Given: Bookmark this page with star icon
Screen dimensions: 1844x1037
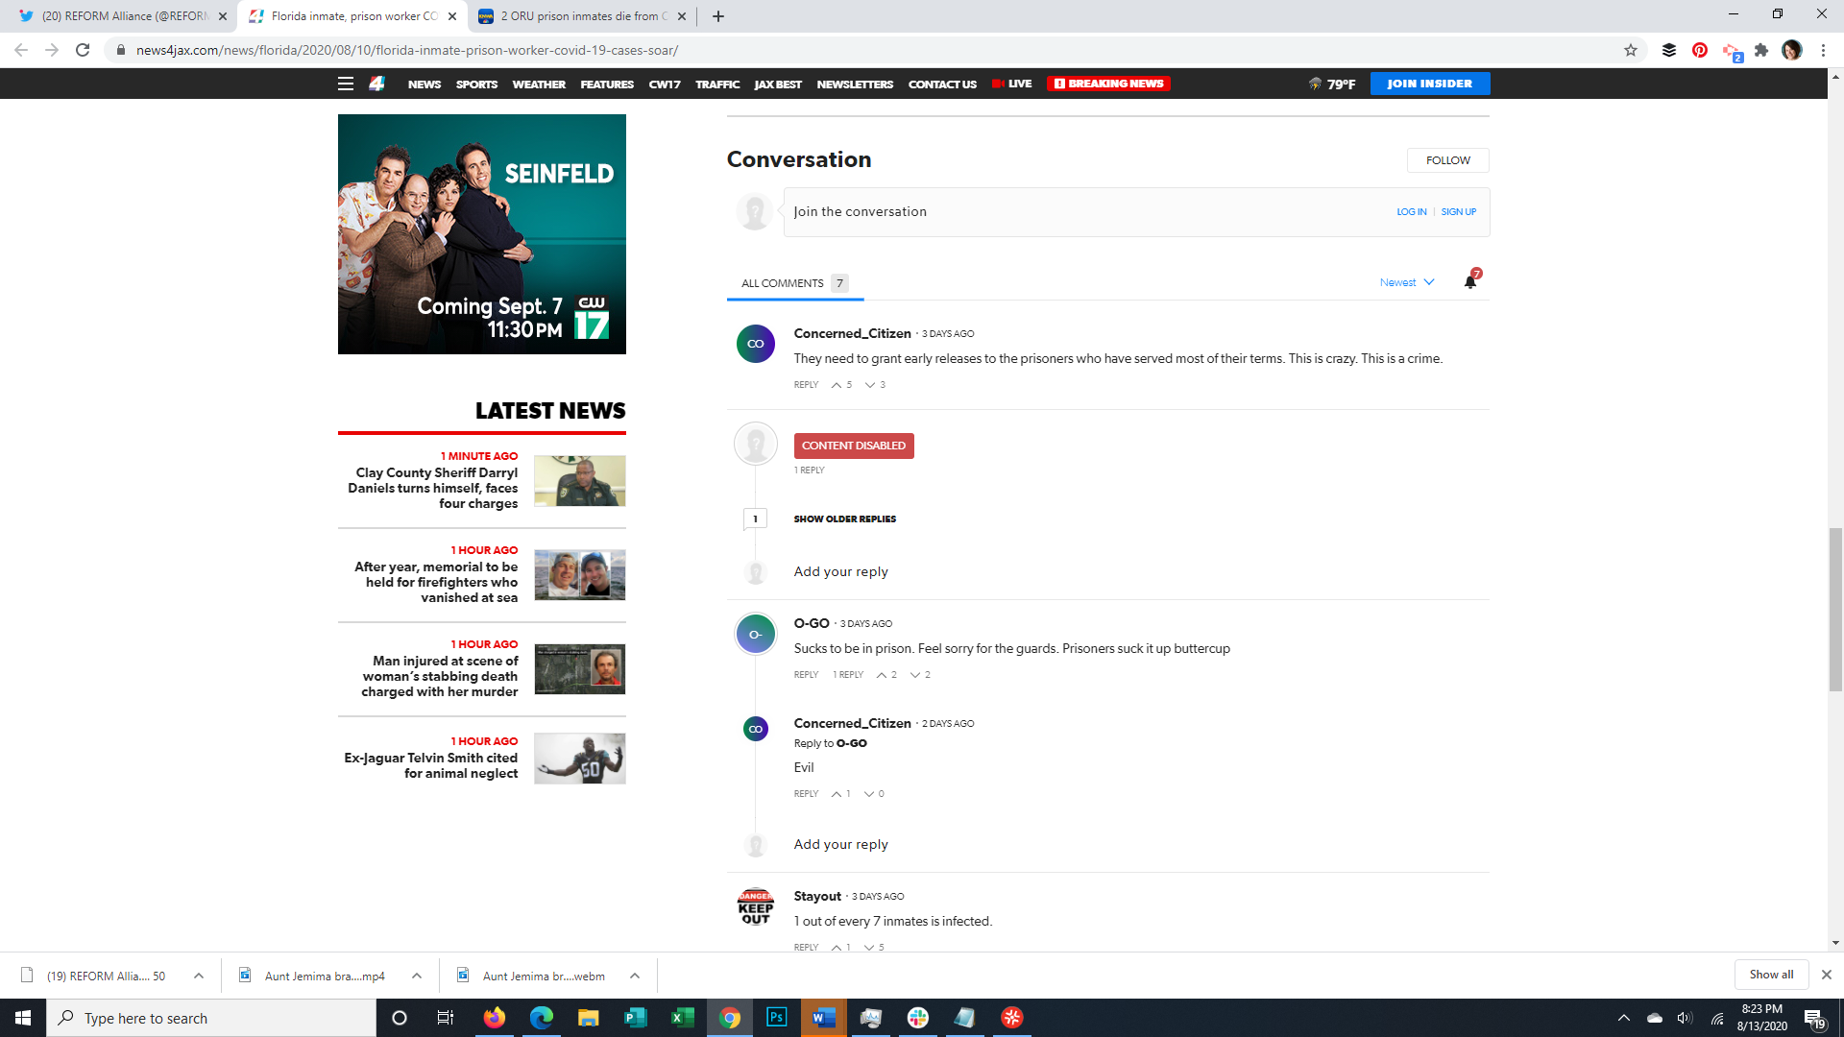Looking at the screenshot, I should pos(1630,50).
